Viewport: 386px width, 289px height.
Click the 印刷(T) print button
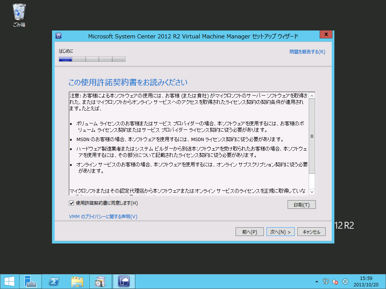[x=302, y=205]
